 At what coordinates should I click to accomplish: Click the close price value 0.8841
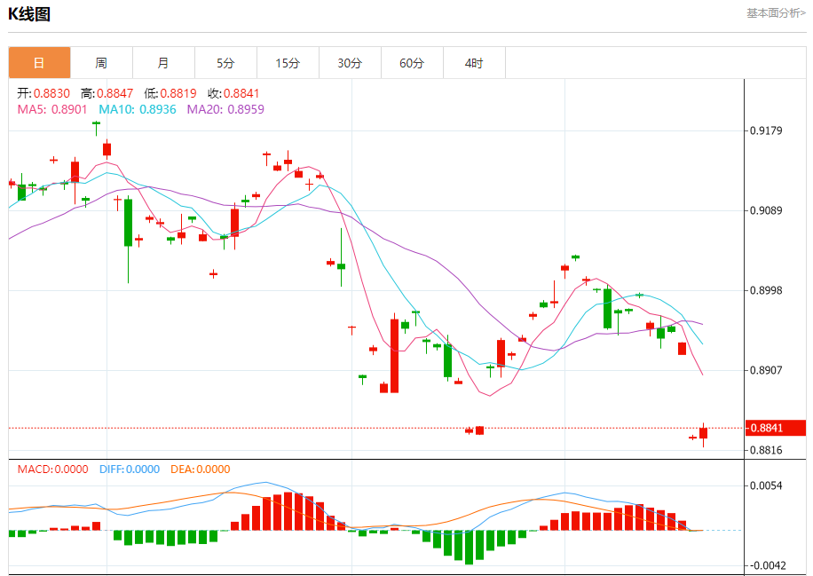click(241, 93)
